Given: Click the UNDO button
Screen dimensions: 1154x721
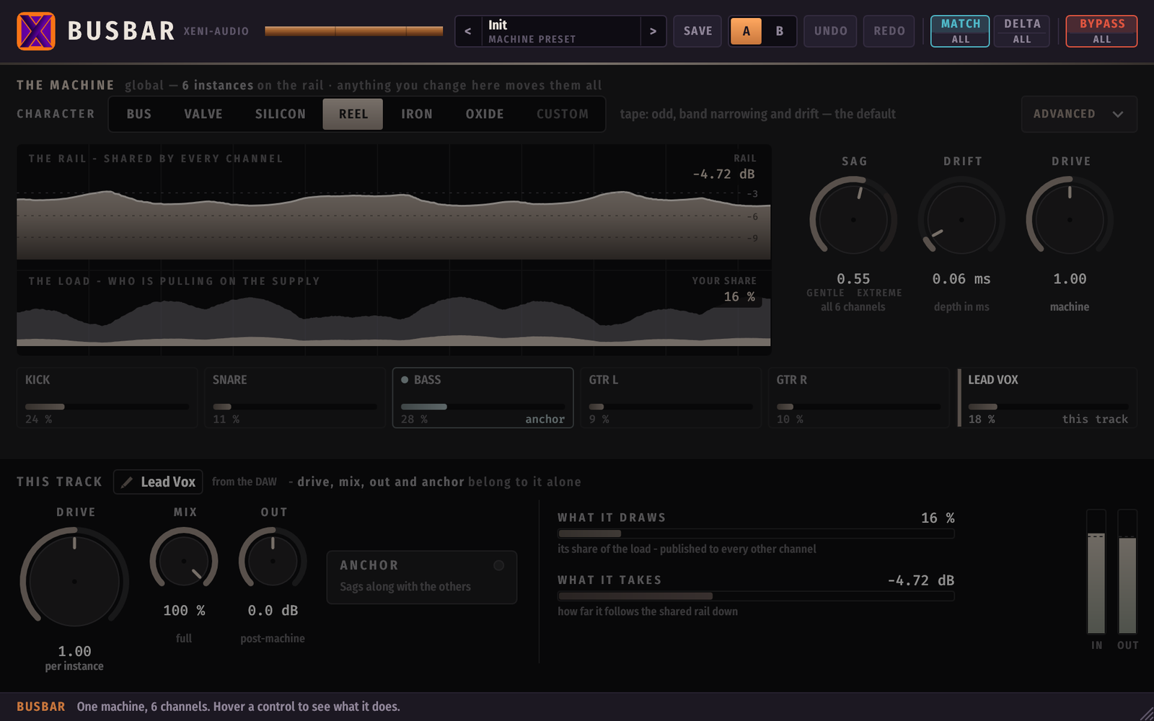Looking at the screenshot, I should (831, 31).
